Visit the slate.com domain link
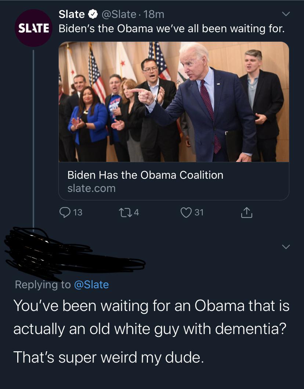Viewport: 304px width, 389px height. pos(91,188)
